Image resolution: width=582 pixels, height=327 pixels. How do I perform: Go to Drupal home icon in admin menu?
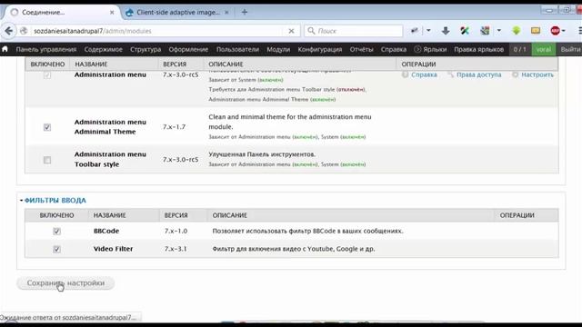tap(5, 49)
